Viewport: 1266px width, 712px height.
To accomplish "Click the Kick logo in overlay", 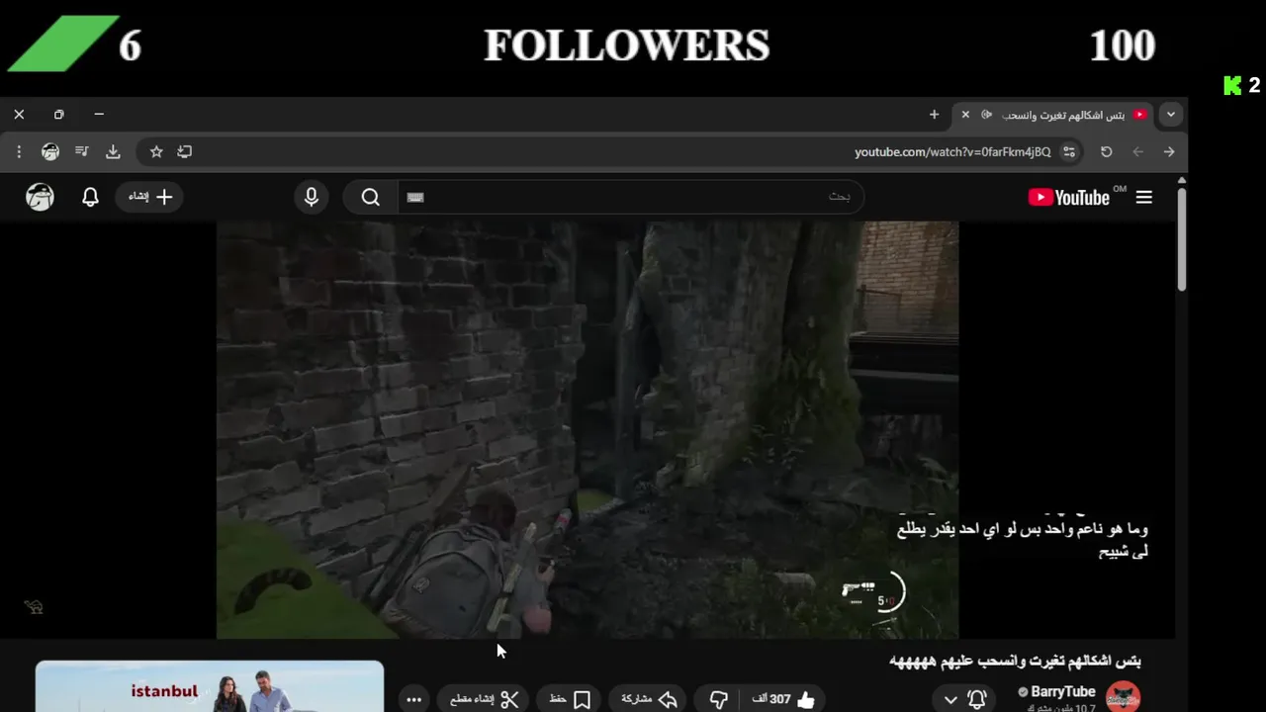I will pyautogui.click(x=1232, y=85).
